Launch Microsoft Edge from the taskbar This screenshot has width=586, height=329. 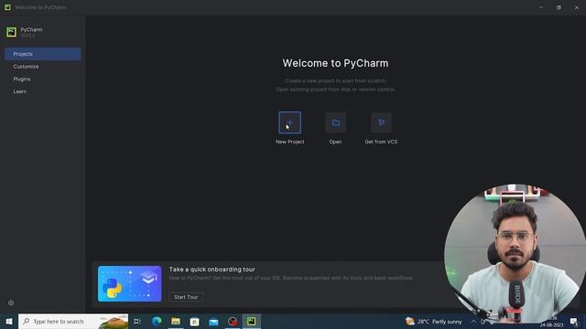[x=157, y=321]
